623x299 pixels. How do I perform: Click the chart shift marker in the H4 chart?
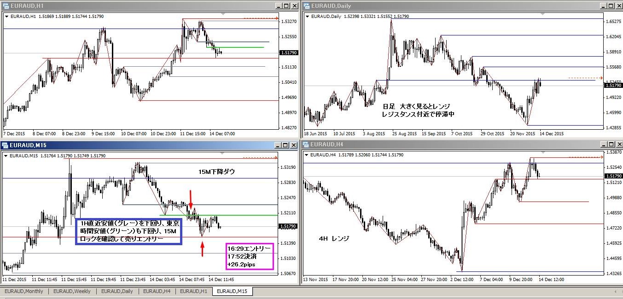point(543,153)
